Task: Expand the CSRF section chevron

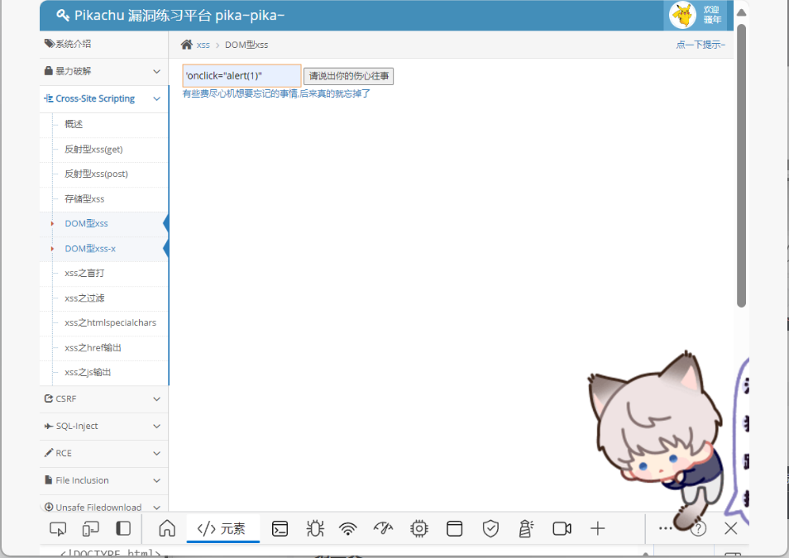Action: (x=156, y=399)
